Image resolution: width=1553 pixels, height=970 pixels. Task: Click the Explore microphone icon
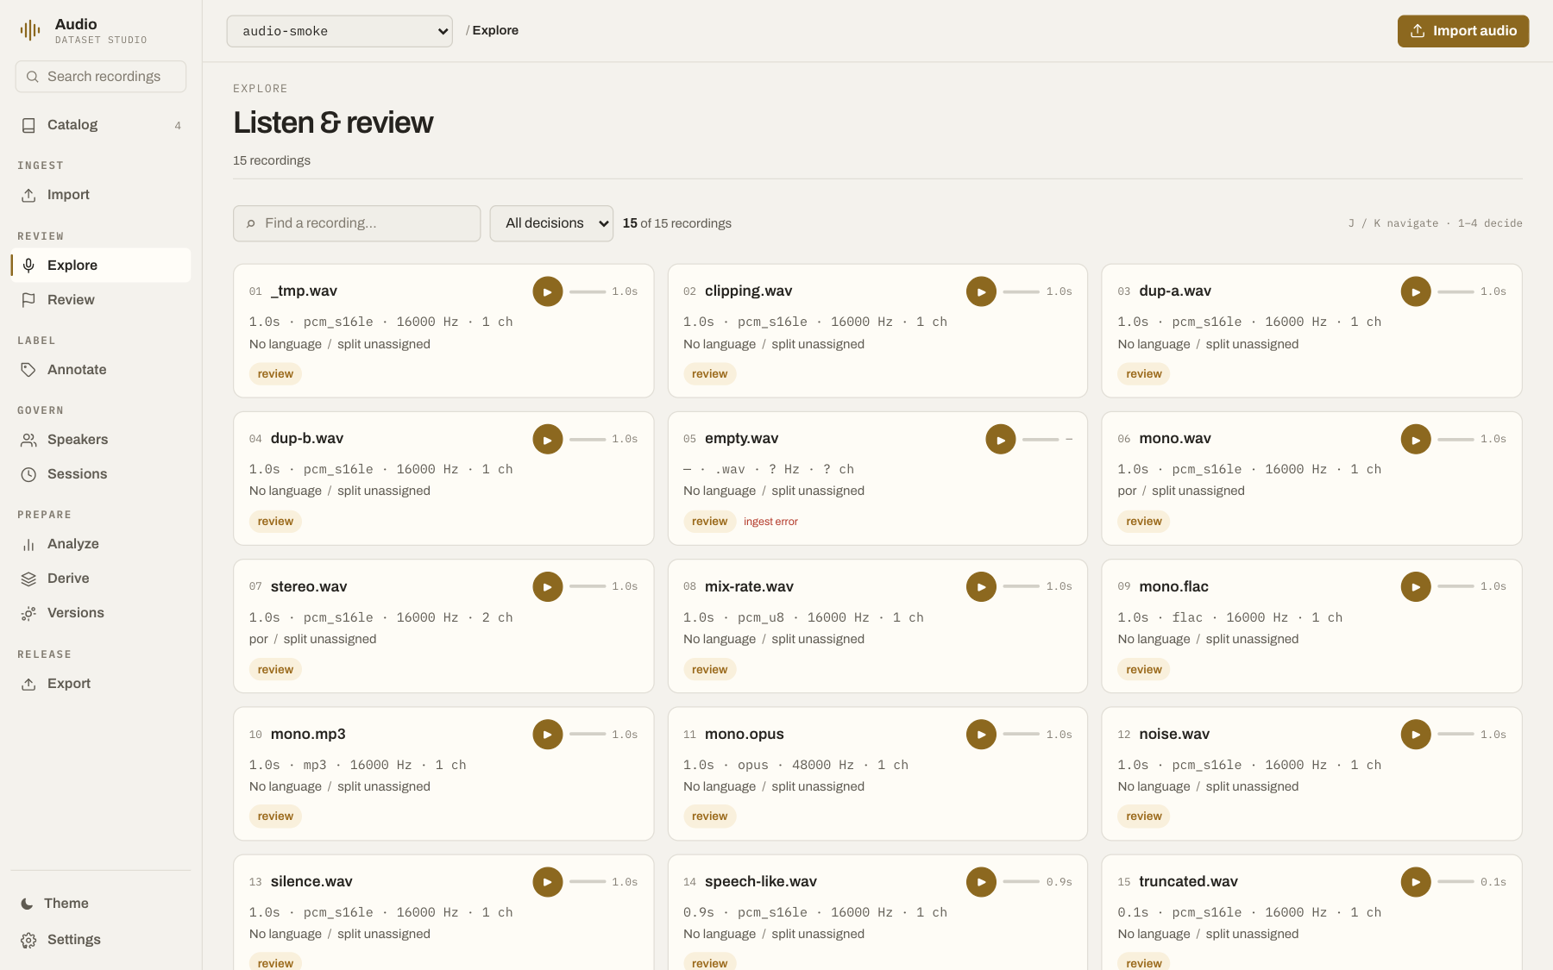pos(28,266)
